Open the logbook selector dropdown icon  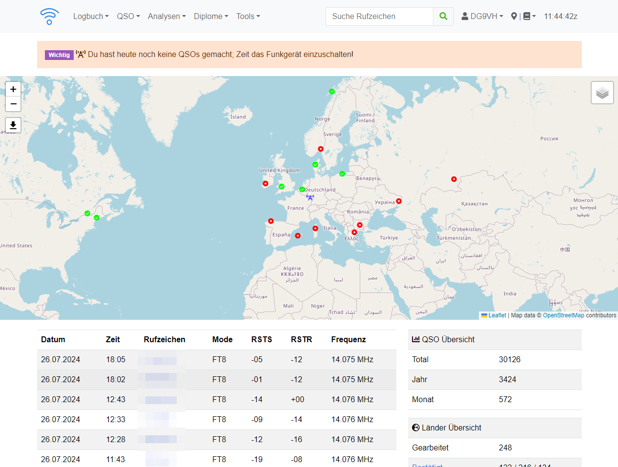coord(529,16)
